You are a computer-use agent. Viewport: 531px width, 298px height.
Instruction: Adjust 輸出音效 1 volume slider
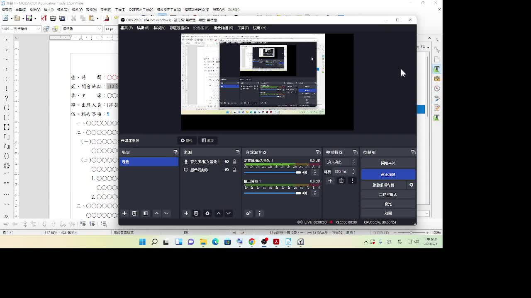pos(272,193)
